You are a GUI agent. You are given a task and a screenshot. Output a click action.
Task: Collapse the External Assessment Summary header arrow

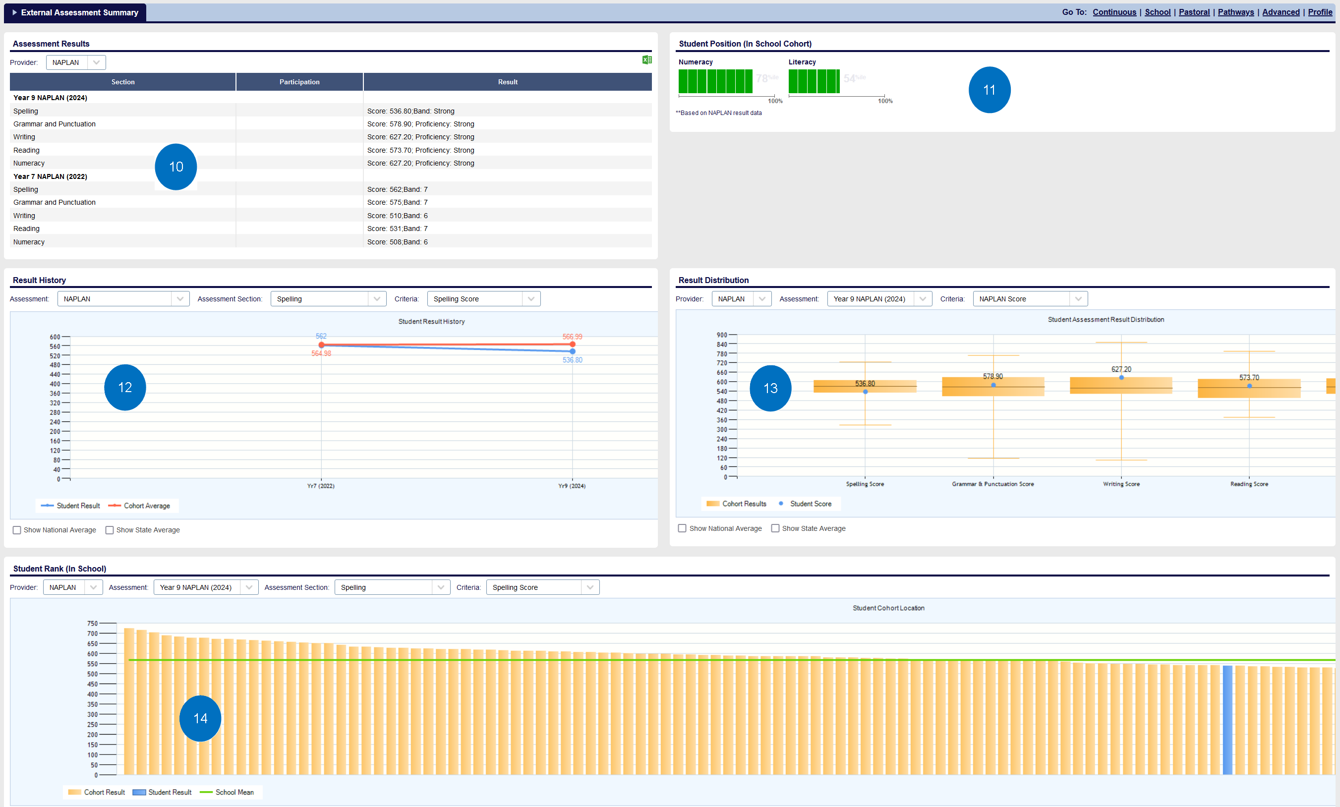[15, 12]
